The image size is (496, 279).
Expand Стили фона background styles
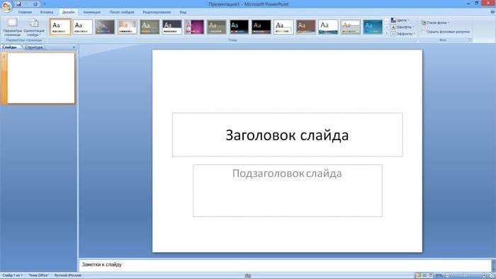pos(435,23)
